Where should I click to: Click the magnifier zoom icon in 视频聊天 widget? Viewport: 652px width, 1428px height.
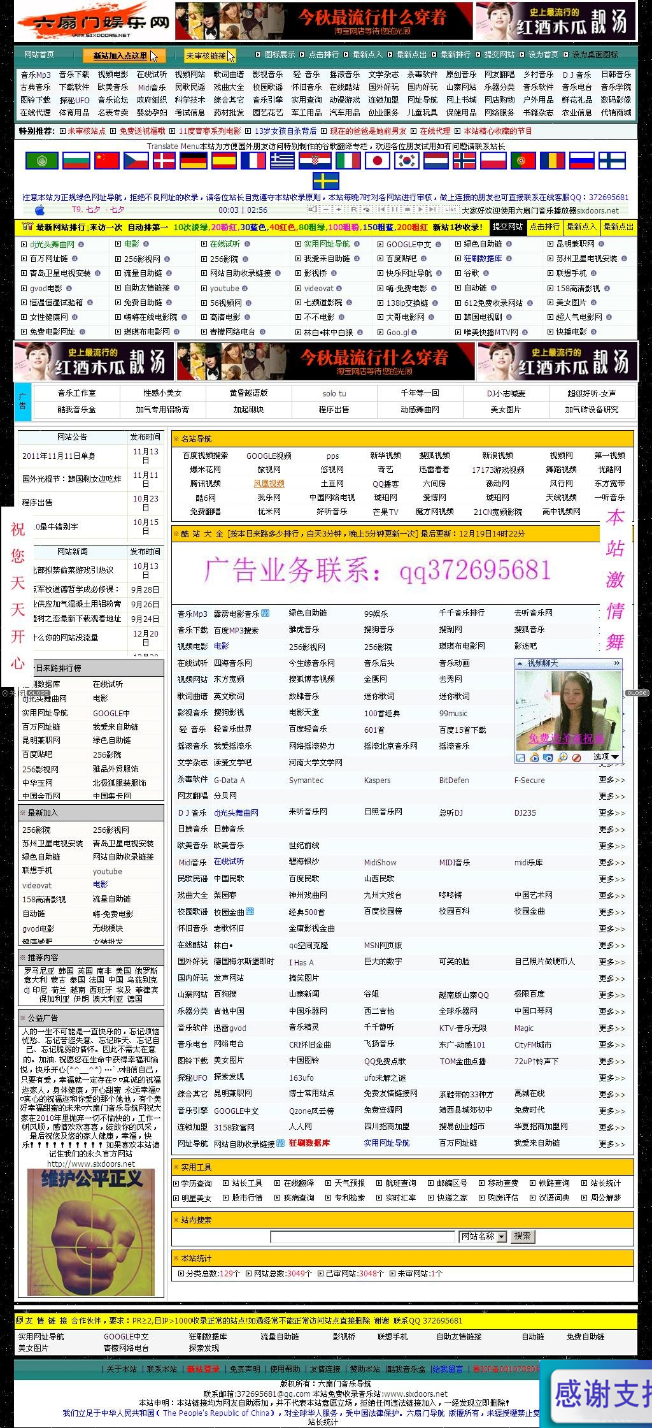[562, 758]
